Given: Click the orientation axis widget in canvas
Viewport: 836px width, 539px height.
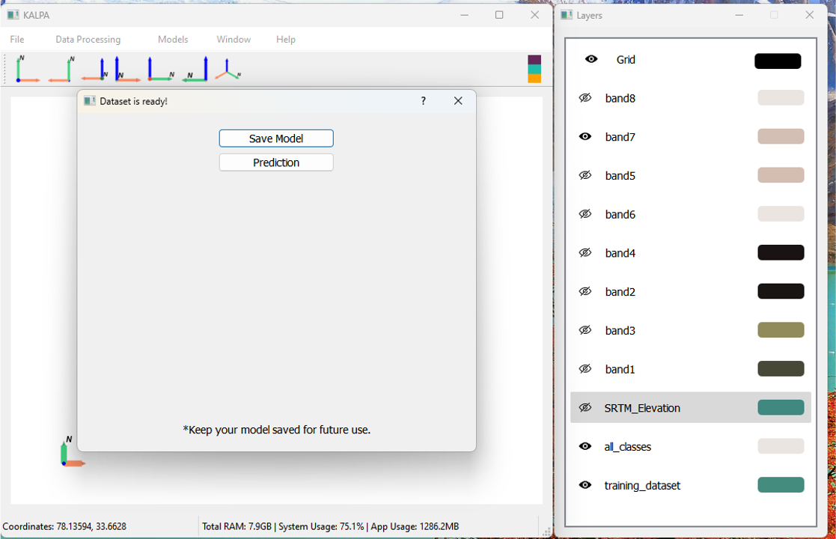Looking at the screenshot, I should (x=71, y=451).
